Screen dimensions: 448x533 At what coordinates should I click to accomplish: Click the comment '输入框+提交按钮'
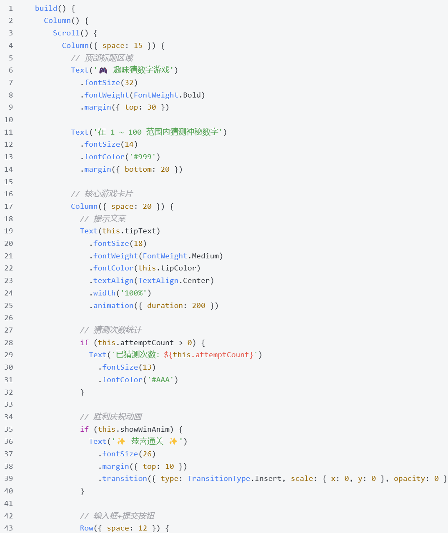point(124,516)
